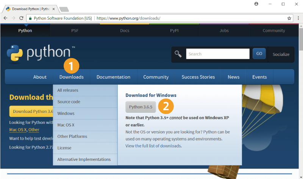This screenshot has height=179, width=303.
Task: Click the Python 3.6.5 download button
Action: click(x=141, y=107)
